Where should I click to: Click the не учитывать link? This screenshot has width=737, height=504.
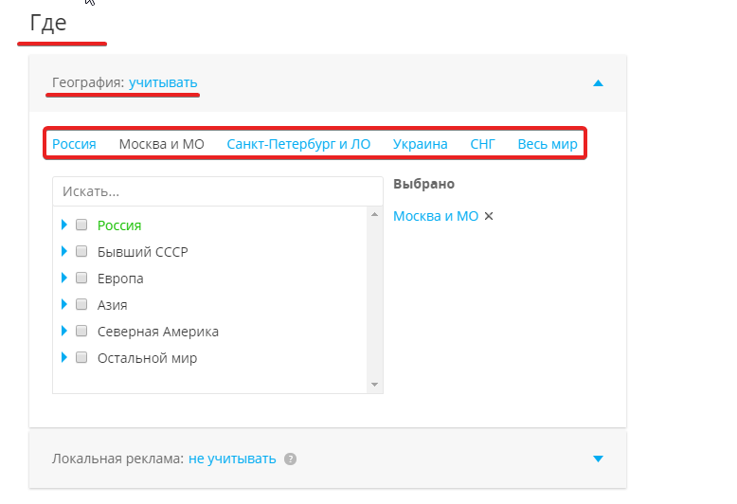point(232,459)
